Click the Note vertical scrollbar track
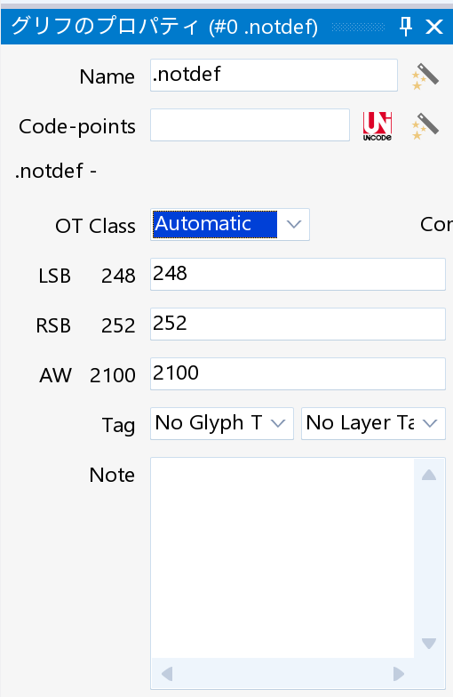Viewport: 453px width, 697px height. coord(428,559)
